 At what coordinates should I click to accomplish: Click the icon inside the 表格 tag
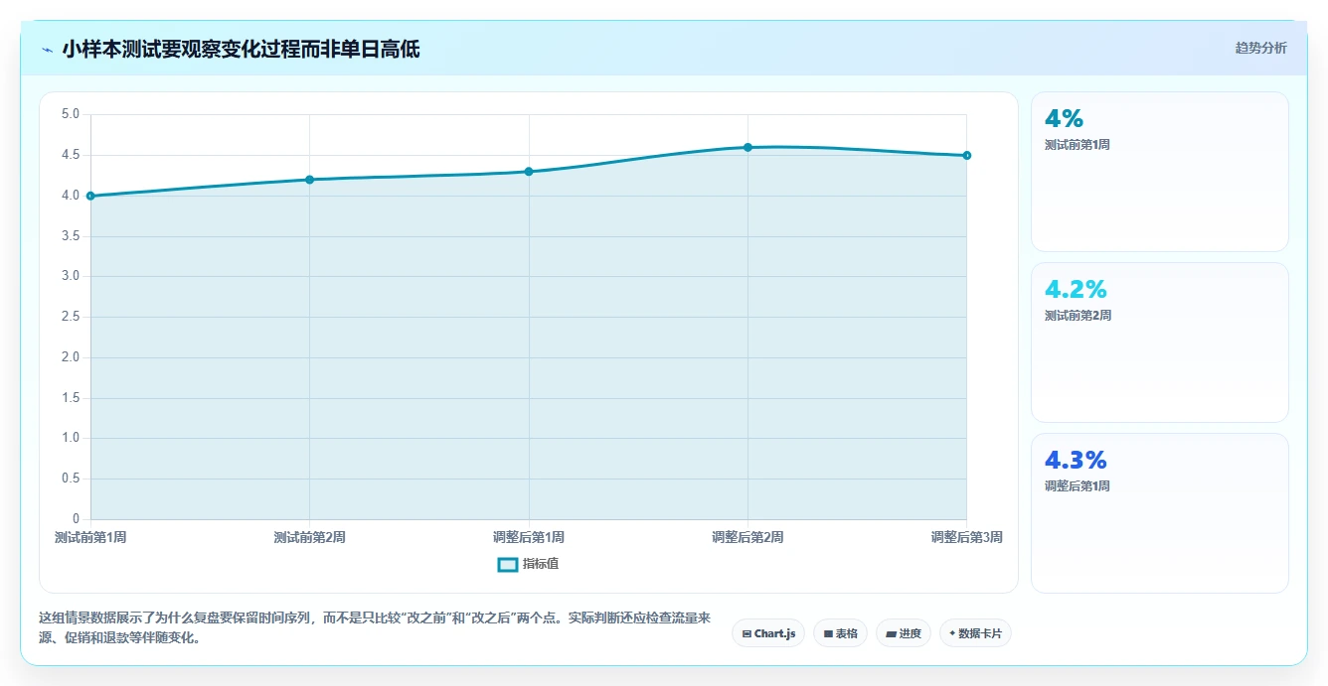click(828, 633)
